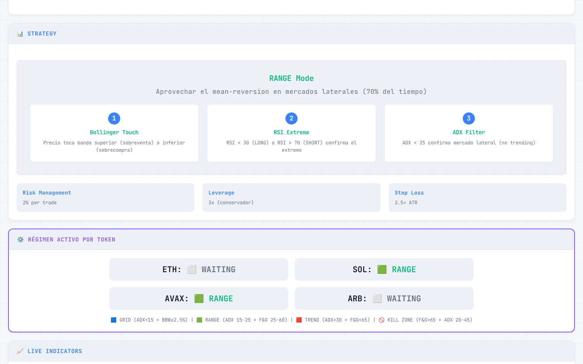This screenshot has width=583, height=364.
Task: Select the ETH WAITING status tile
Action: tap(199, 269)
